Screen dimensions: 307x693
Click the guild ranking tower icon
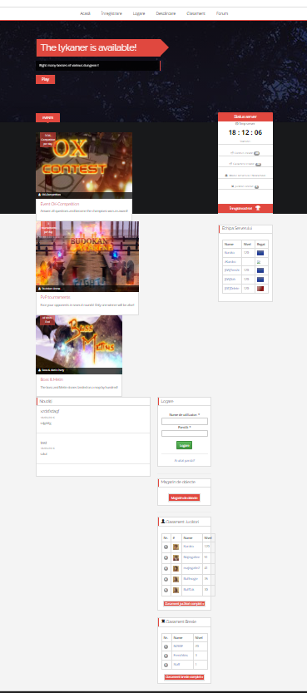coord(163,621)
